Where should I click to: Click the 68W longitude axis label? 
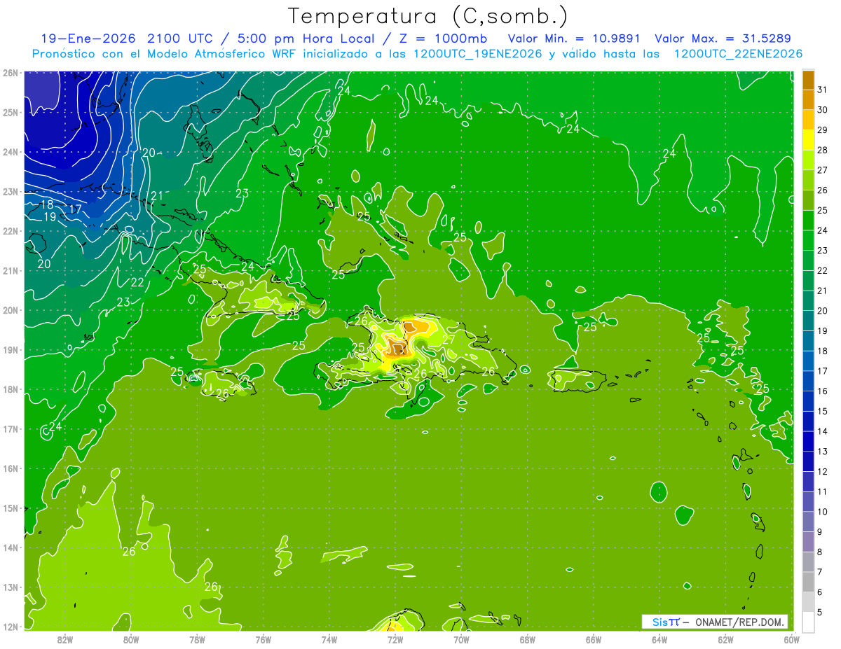527,639
